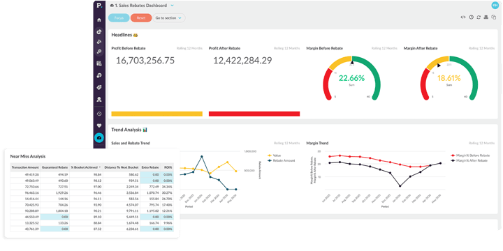Click Distance To Next Bracket column header
Viewport: 503px width, 251px height.
tap(122, 167)
